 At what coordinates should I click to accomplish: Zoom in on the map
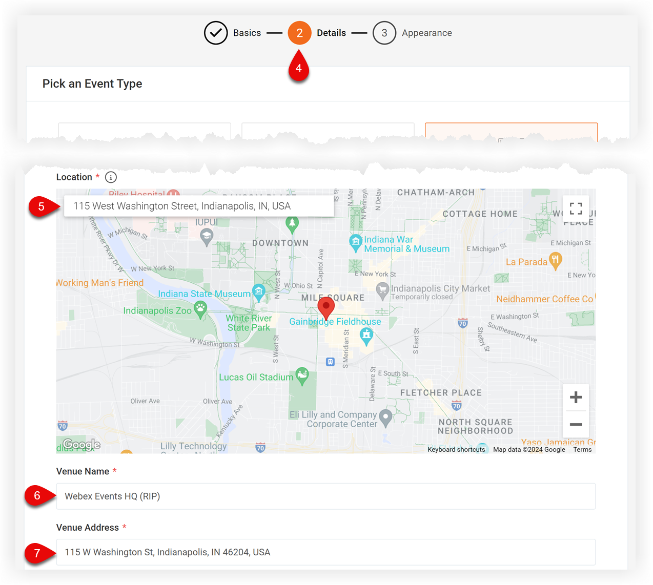tap(576, 397)
